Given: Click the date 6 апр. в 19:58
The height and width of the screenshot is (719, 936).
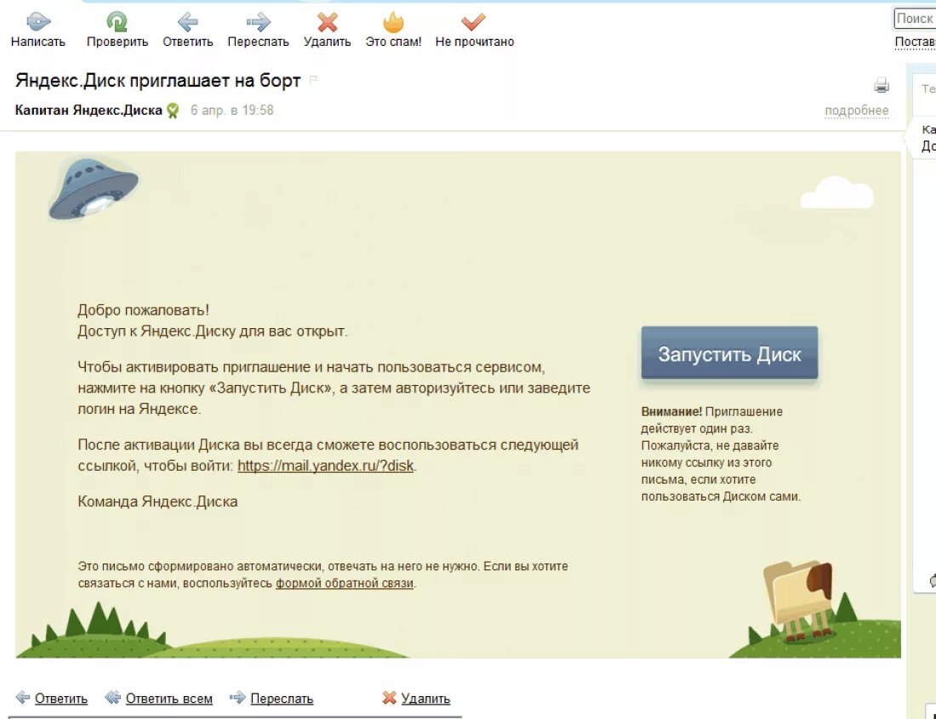Looking at the screenshot, I should click(x=231, y=110).
